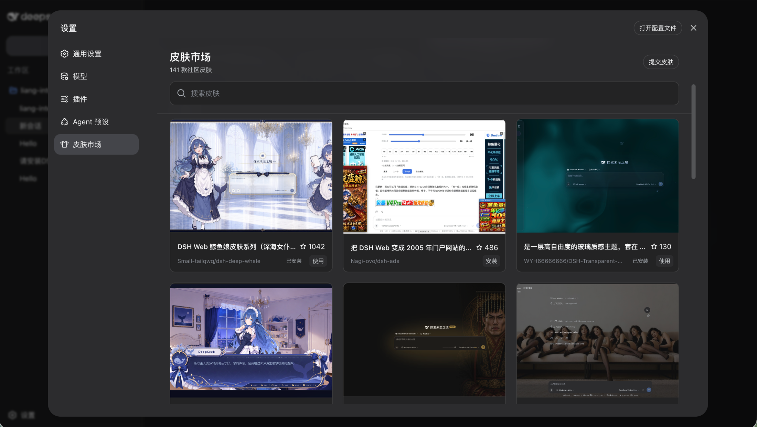
Task: Focus the 搜索皮肤 search field
Action: tap(424, 93)
